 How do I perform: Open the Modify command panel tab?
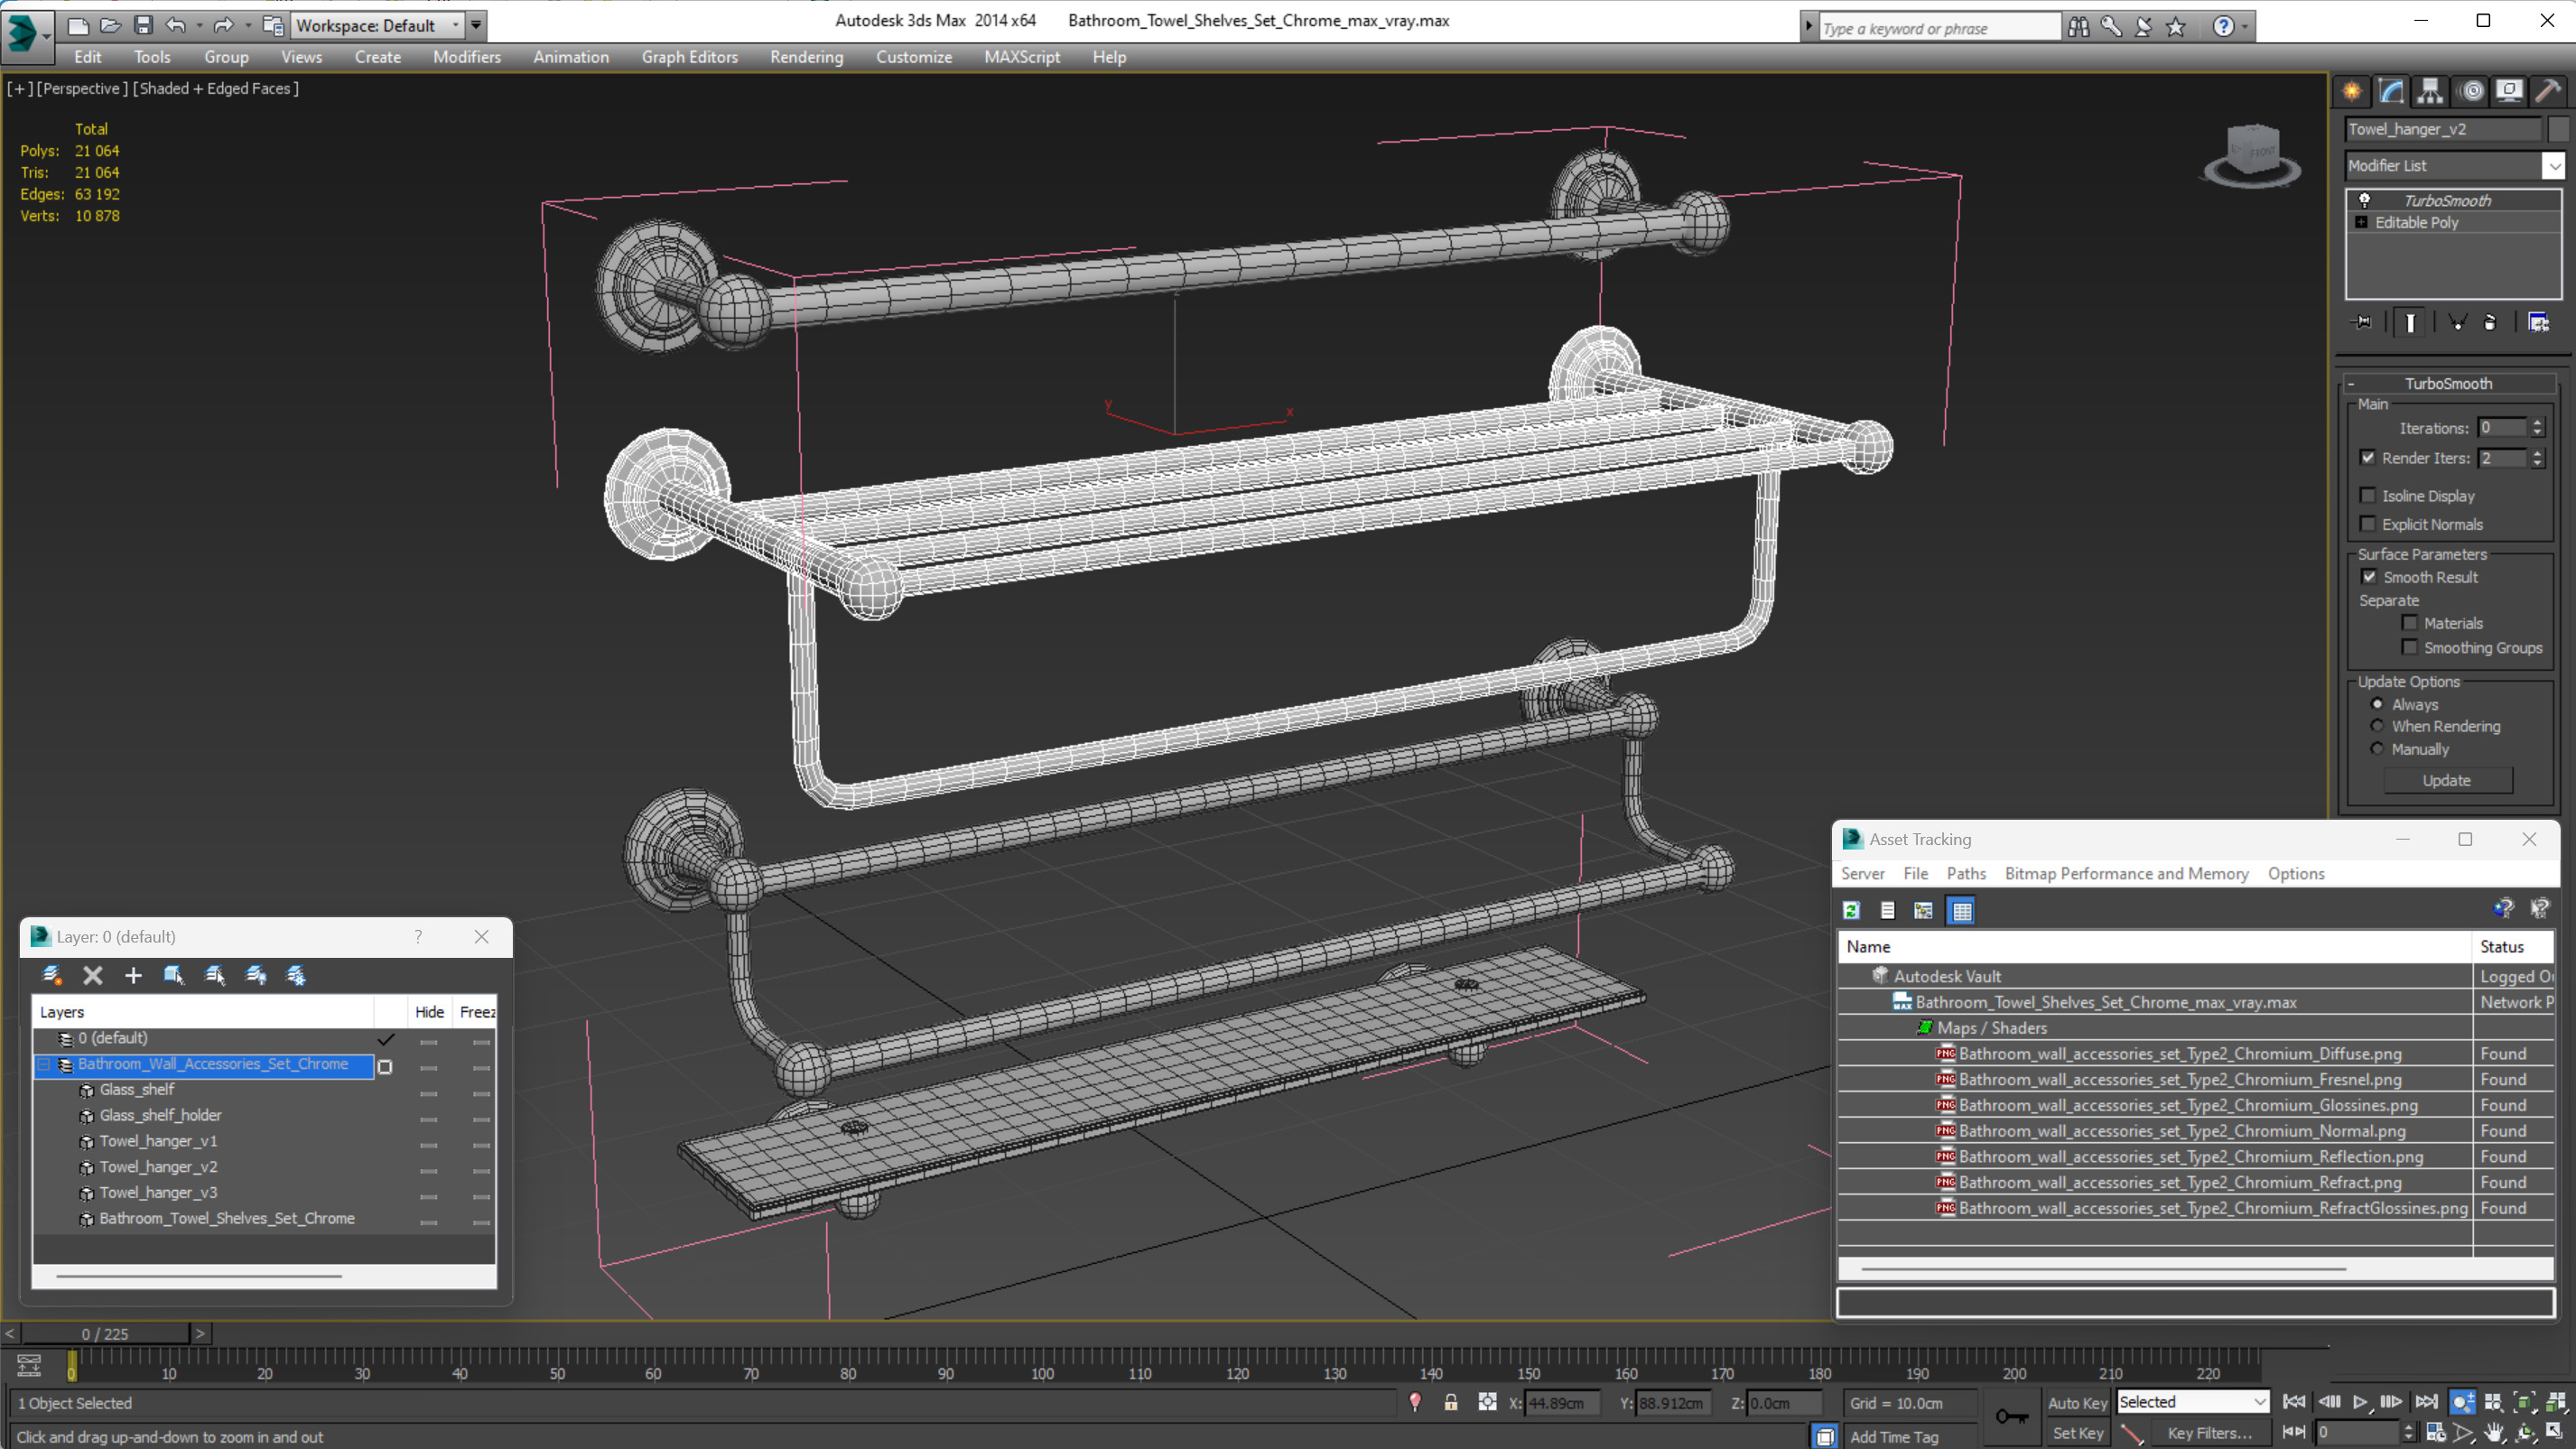click(x=2391, y=92)
